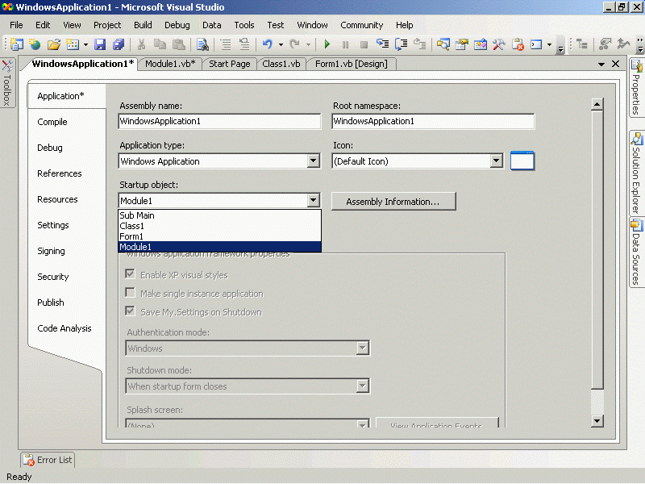The height and width of the screenshot is (484, 645).
Task: Open the Error List panel
Action: click(x=48, y=460)
